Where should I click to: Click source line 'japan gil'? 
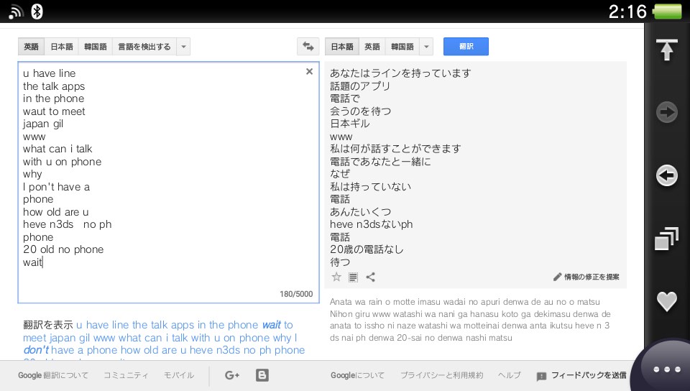[x=43, y=124]
